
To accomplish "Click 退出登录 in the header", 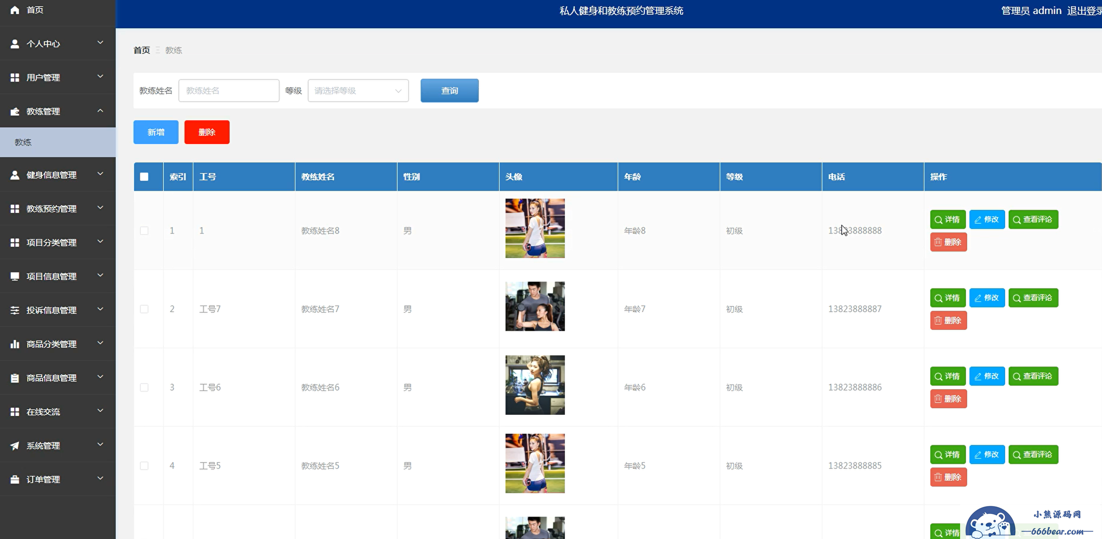I will click(x=1084, y=11).
